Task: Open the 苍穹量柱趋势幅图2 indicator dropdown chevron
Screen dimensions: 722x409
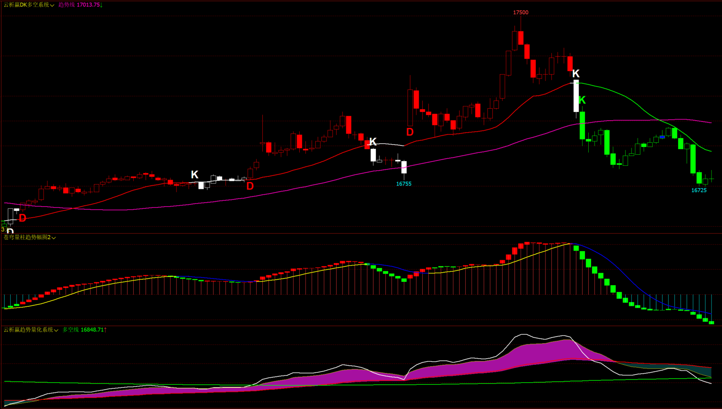Action: [x=54, y=238]
